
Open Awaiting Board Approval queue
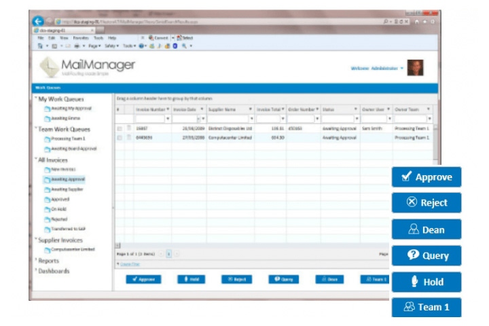[74, 149]
